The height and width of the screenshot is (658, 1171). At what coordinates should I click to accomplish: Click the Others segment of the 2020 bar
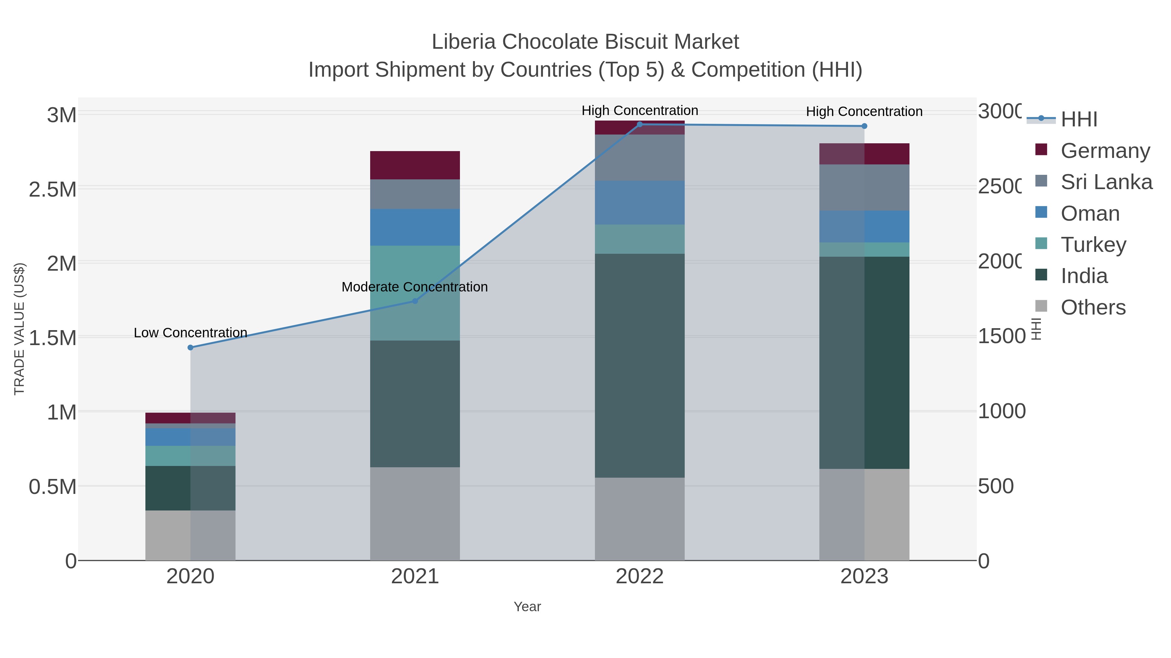(x=191, y=535)
